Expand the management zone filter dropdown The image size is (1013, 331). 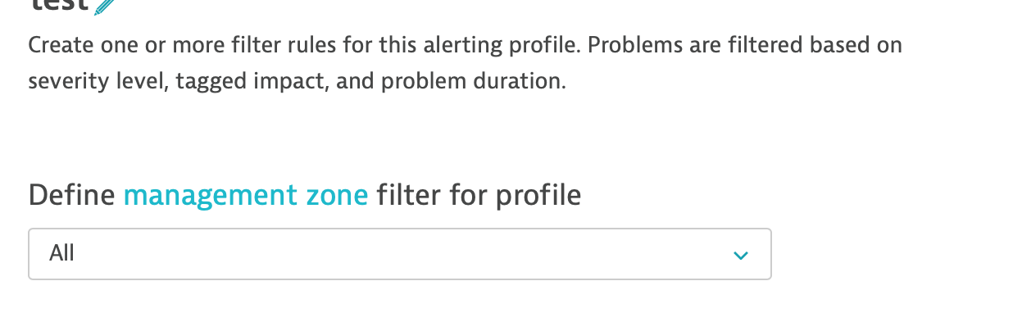(x=399, y=254)
